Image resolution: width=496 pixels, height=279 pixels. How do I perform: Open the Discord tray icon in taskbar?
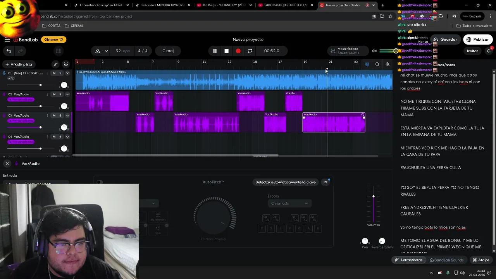tap(439, 273)
